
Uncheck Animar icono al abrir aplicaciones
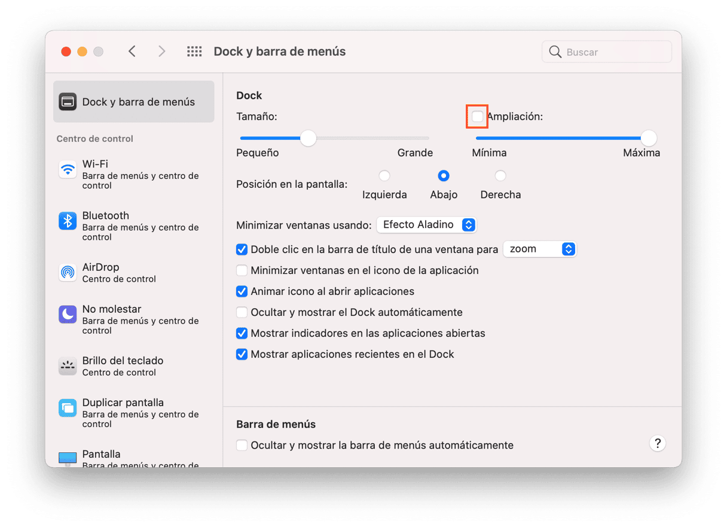(242, 291)
